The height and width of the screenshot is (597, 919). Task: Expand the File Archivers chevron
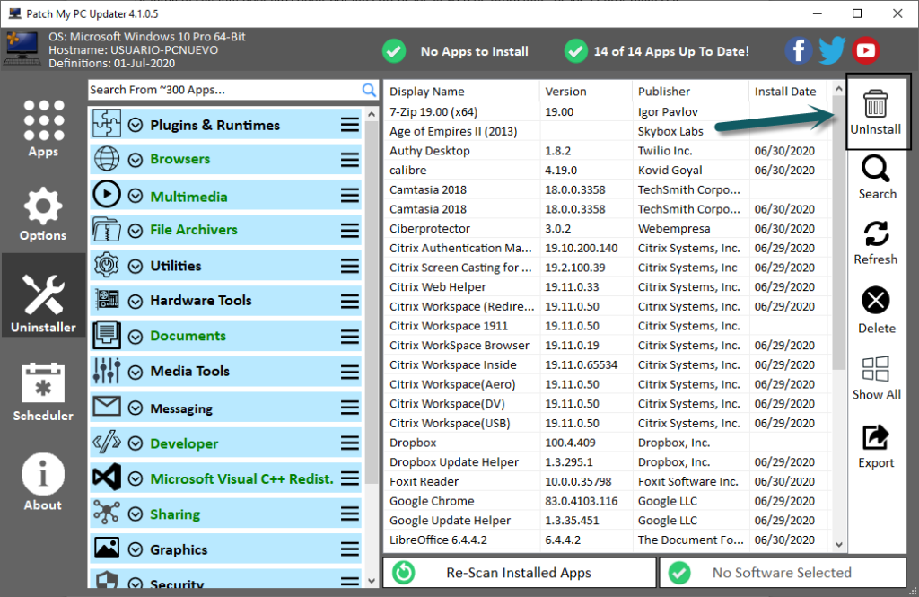point(136,231)
